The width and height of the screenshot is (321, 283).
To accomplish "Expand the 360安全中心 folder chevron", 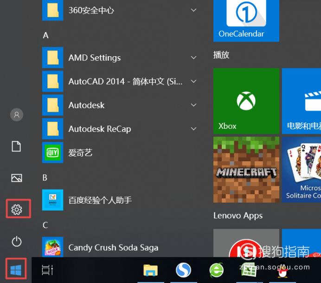I will click(193, 10).
